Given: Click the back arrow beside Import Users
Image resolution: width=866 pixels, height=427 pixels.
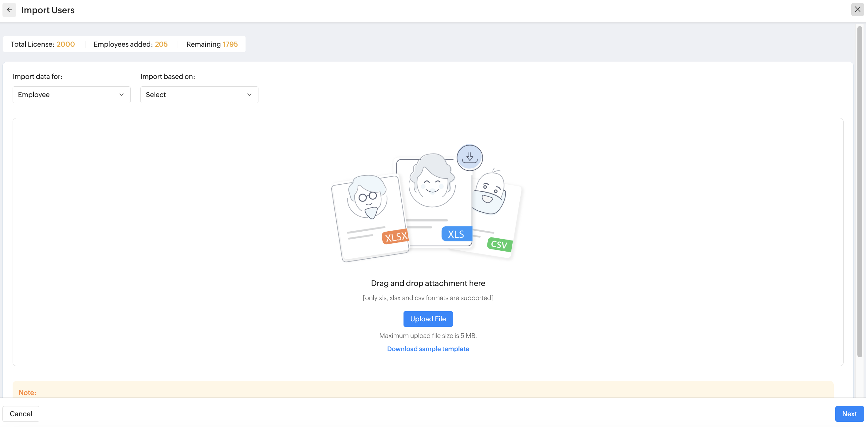Looking at the screenshot, I should 10,10.
